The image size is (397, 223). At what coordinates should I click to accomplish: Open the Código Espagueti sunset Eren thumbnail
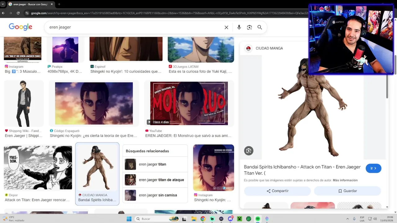pyautogui.click(x=94, y=103)
